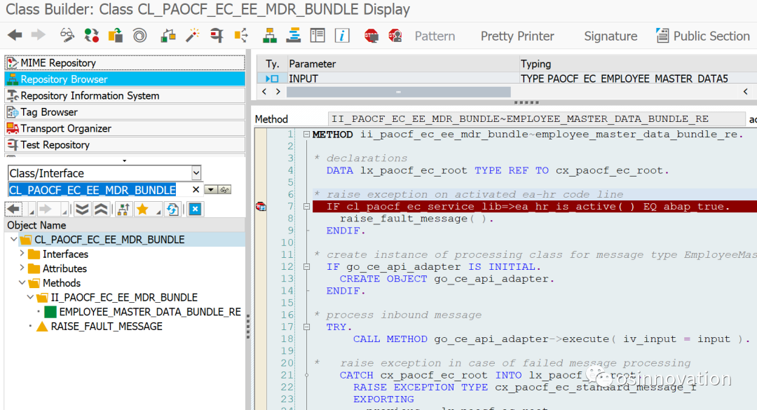This screenshot has width=757, height=410.
Task: Expand the Interfaces folder
Action: 22,253
